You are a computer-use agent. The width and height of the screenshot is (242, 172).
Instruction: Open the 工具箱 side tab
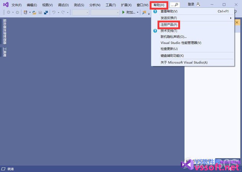5,52
